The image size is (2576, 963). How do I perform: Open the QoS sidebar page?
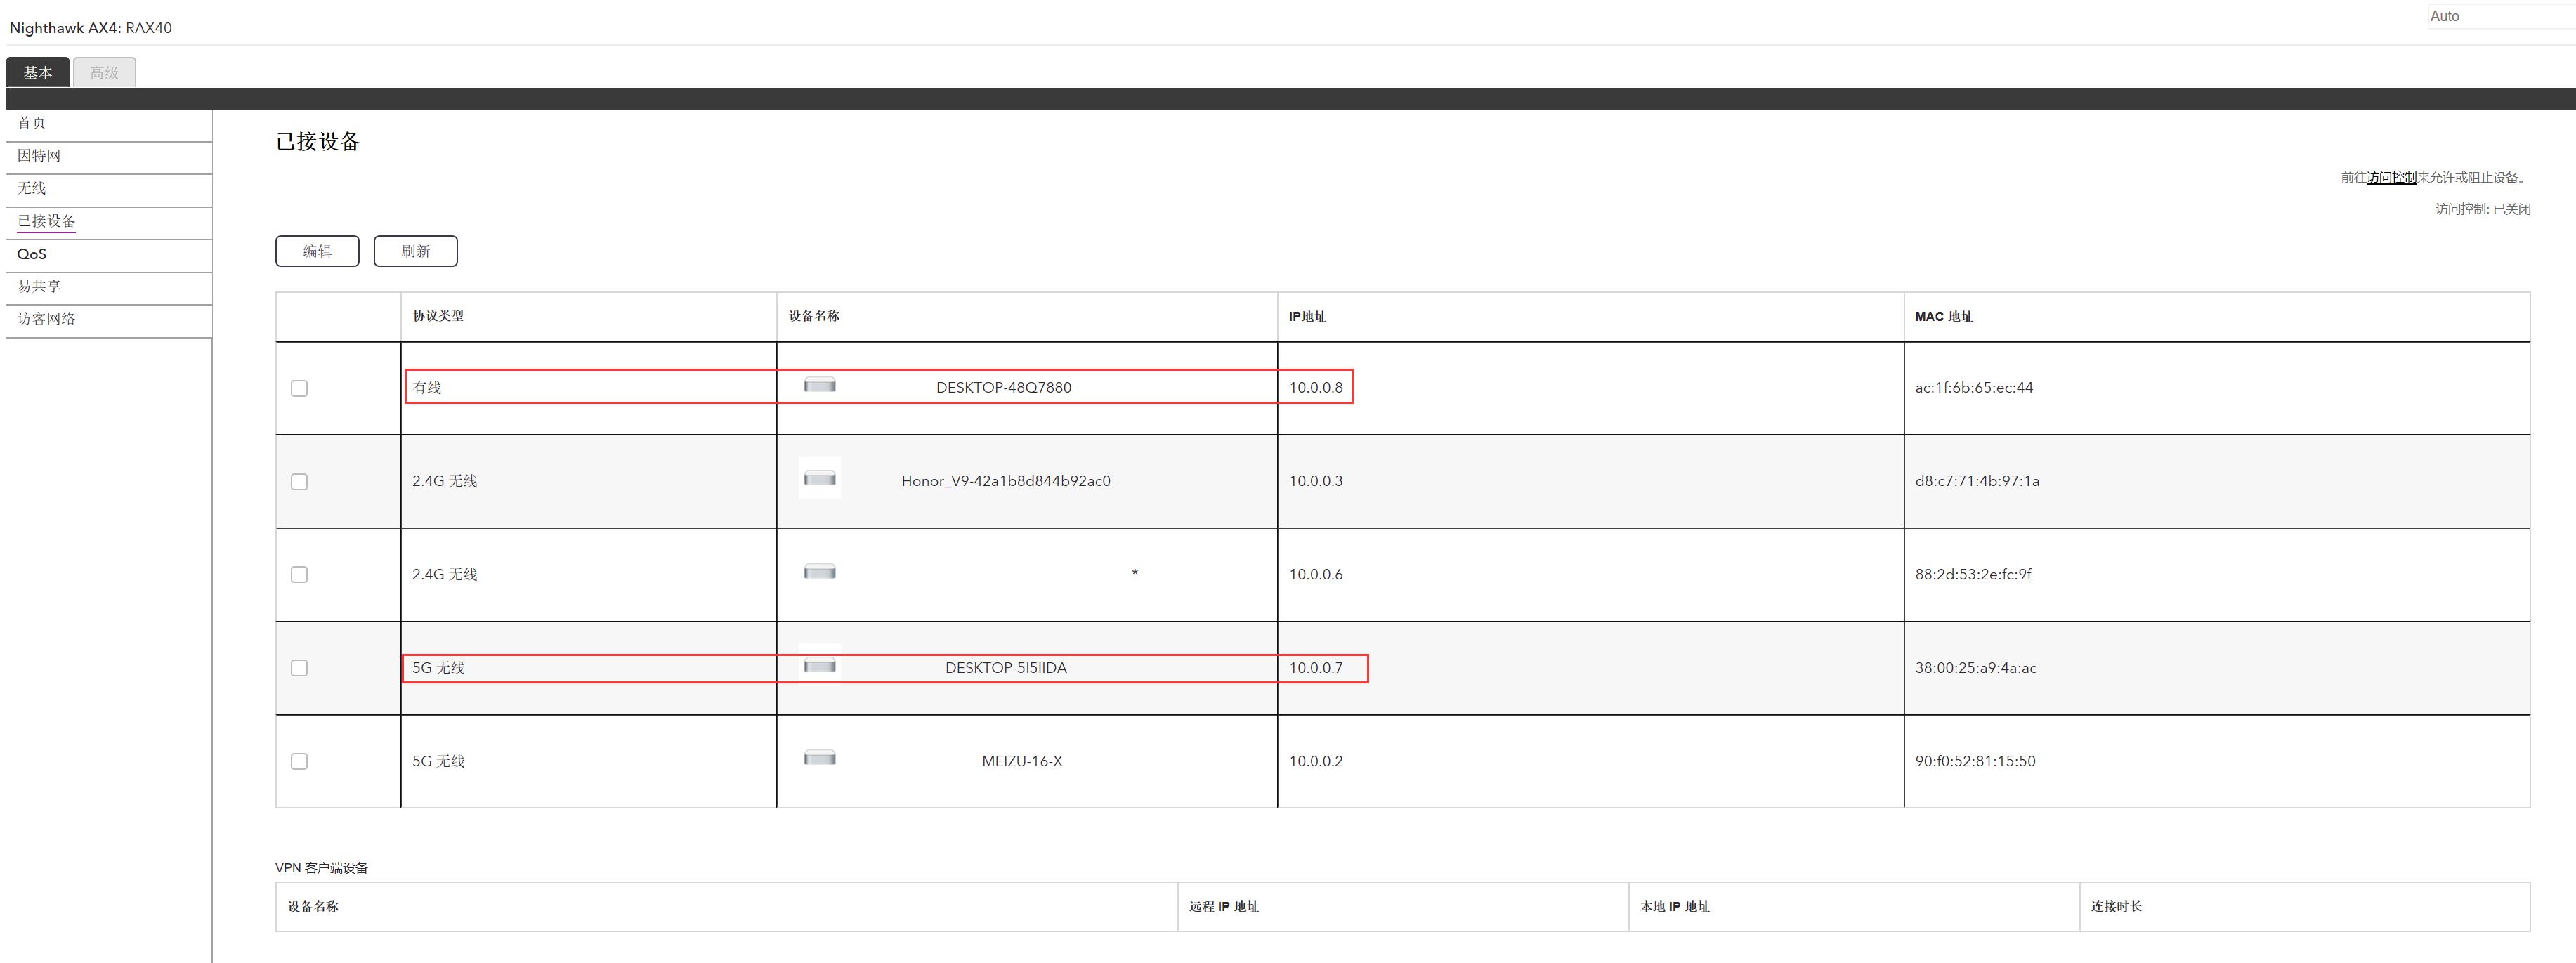coord(32,254)
